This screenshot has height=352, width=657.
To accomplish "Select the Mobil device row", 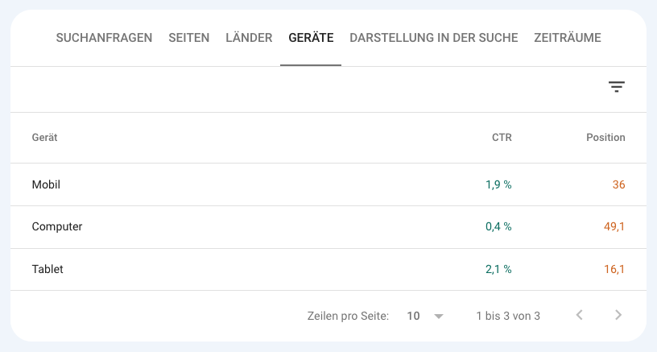I will pyautogui.click(x=47, y=184).
